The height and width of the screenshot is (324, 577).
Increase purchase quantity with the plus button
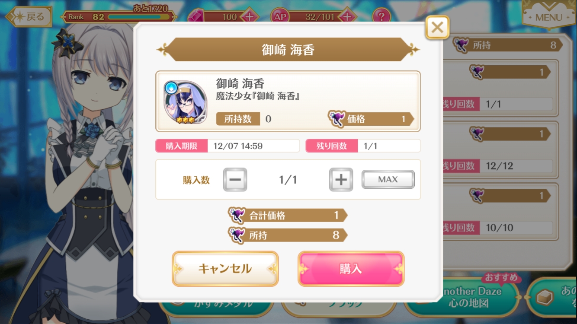click(x=341, y=180)
